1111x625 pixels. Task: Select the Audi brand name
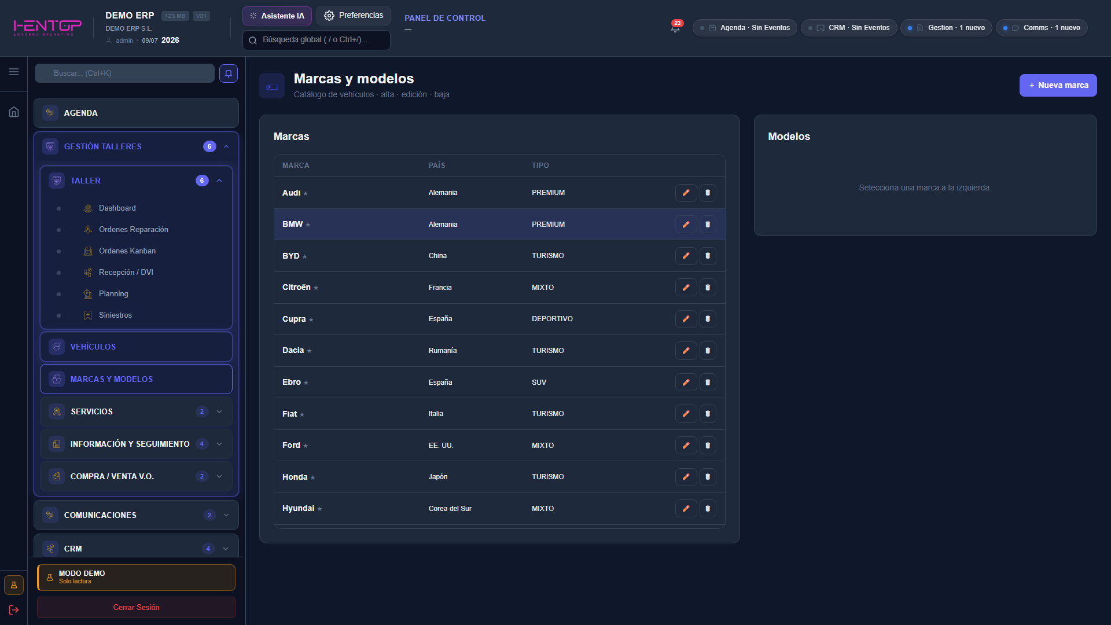click(291, 193)
